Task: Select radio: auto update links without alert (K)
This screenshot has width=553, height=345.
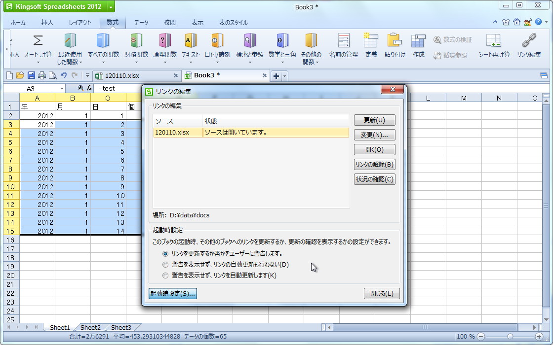Action: (x=165, y=276)
